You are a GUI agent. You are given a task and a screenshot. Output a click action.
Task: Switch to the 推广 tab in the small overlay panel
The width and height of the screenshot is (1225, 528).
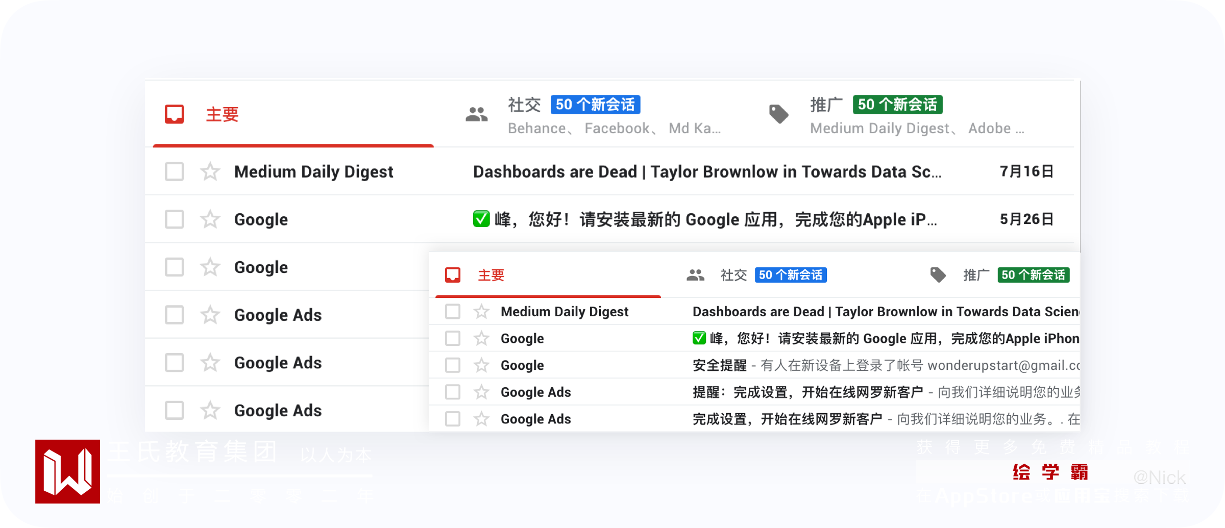click(x=999, y=275)
